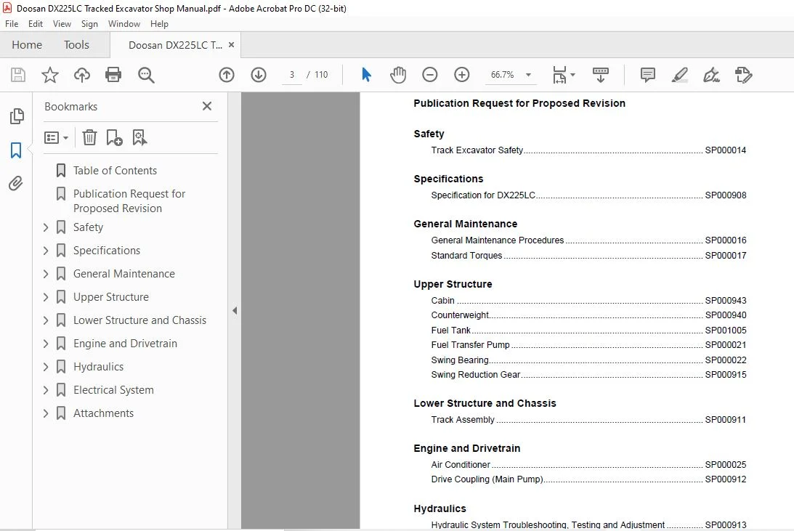Toggle the Bookmarks side panel button
Screen dimensions: 794x531
point(16,150)
